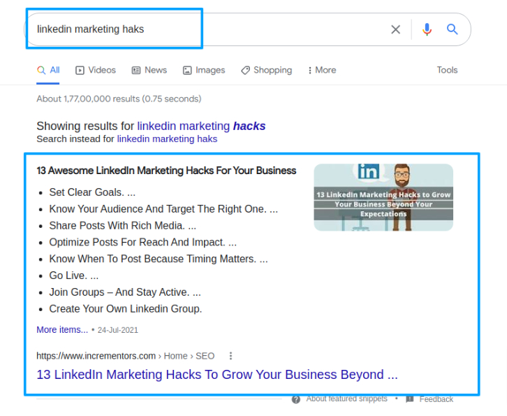Select the All results tab
The height and width of the screenshot is (416, 507).
pos(48,70)
